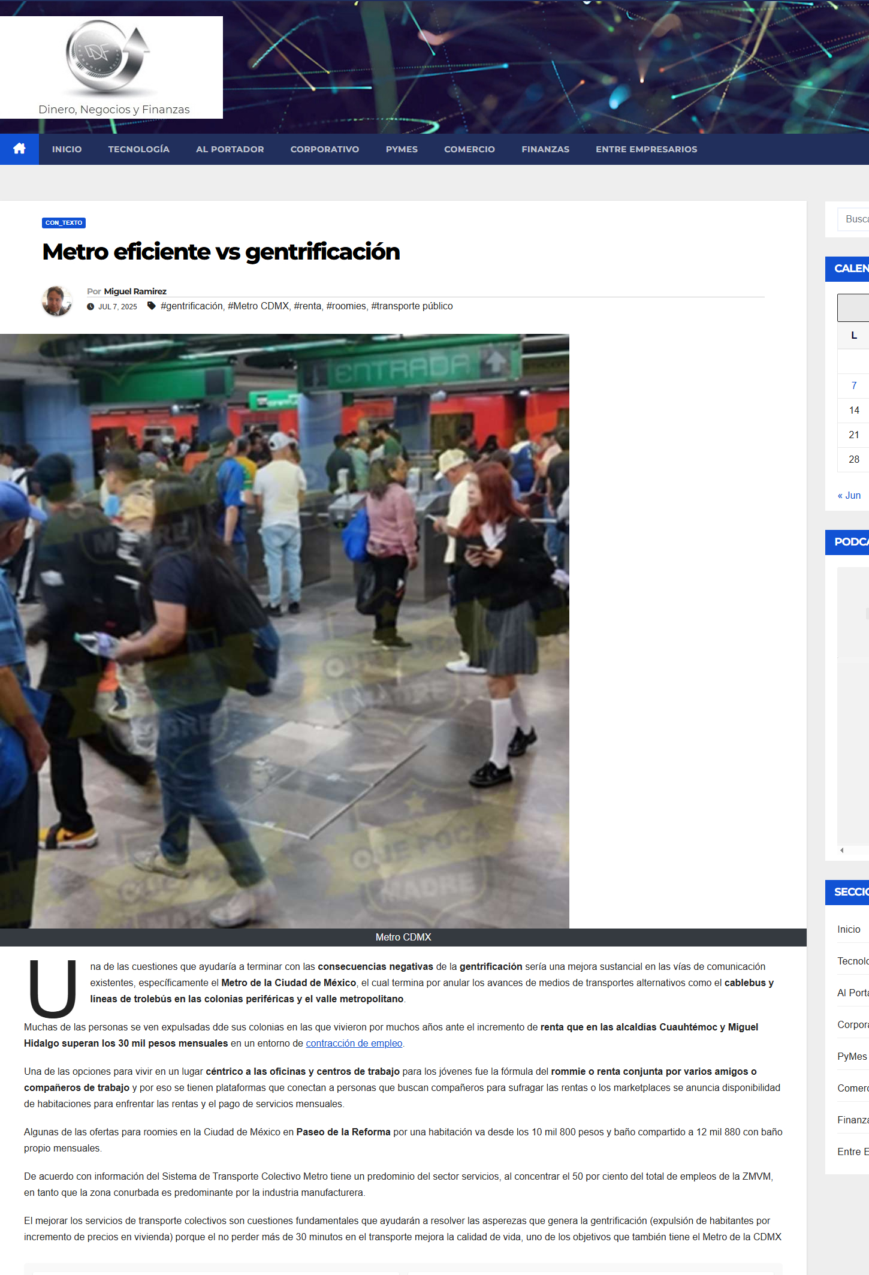Screen dimensions: 869x1275
Task: Open author link Miguel Ramirez
Action: click(135, 291)
